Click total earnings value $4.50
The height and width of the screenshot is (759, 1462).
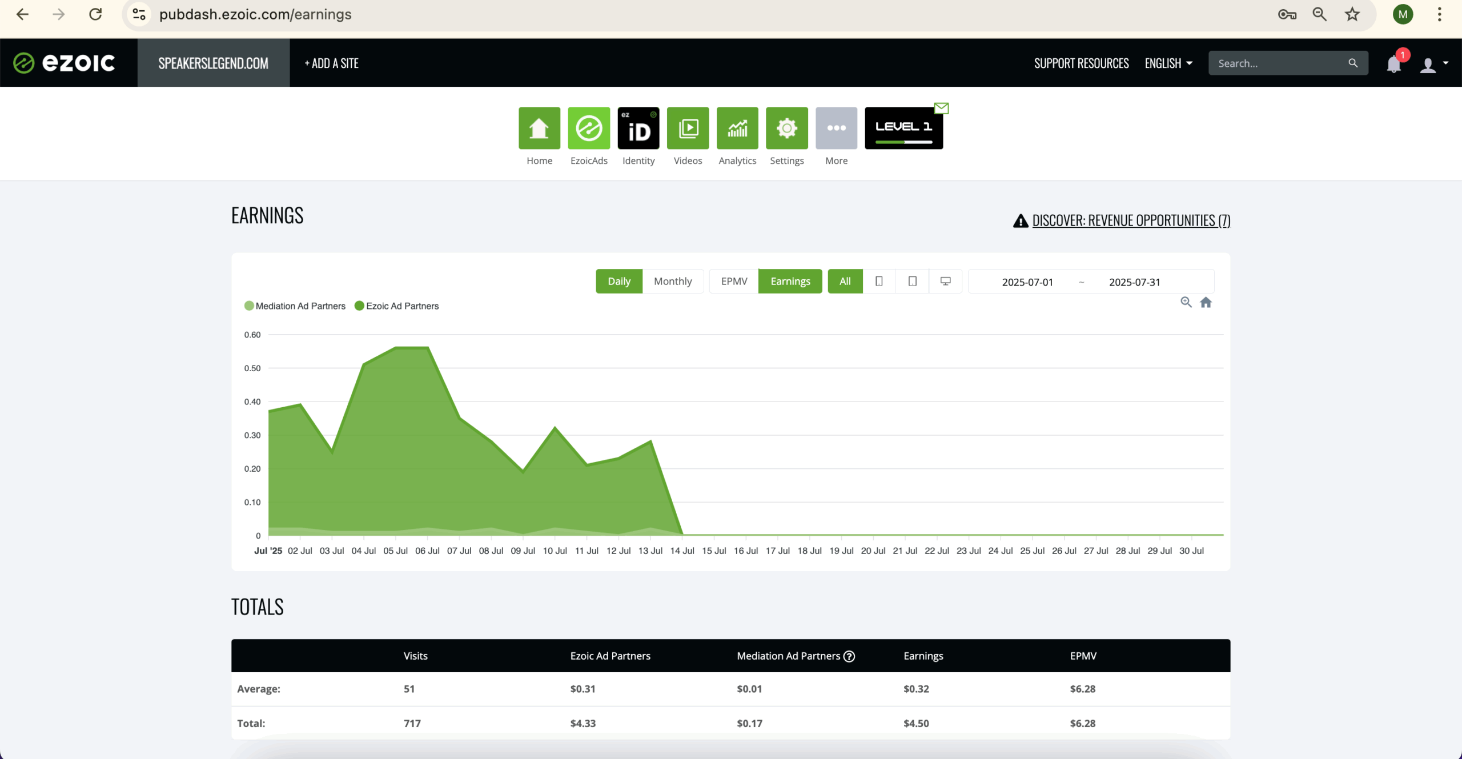[916, 724]
